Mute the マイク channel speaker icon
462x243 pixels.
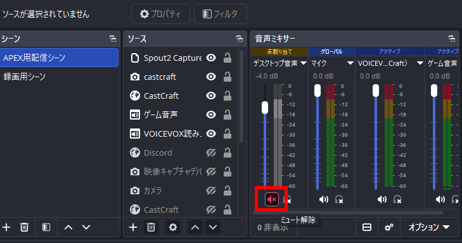[323, 199]
